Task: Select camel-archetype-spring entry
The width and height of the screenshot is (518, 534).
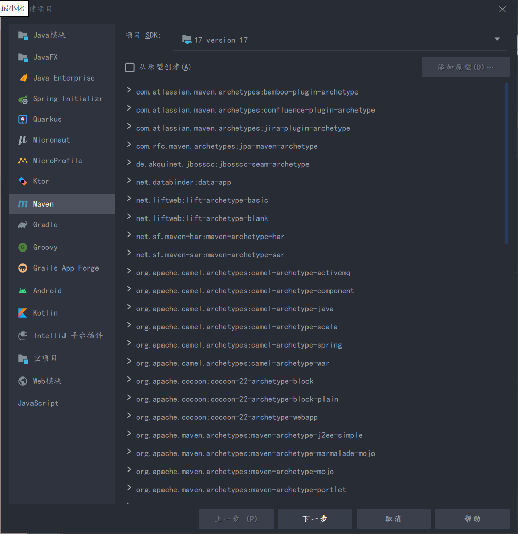Action: click(x=239, y=344)
